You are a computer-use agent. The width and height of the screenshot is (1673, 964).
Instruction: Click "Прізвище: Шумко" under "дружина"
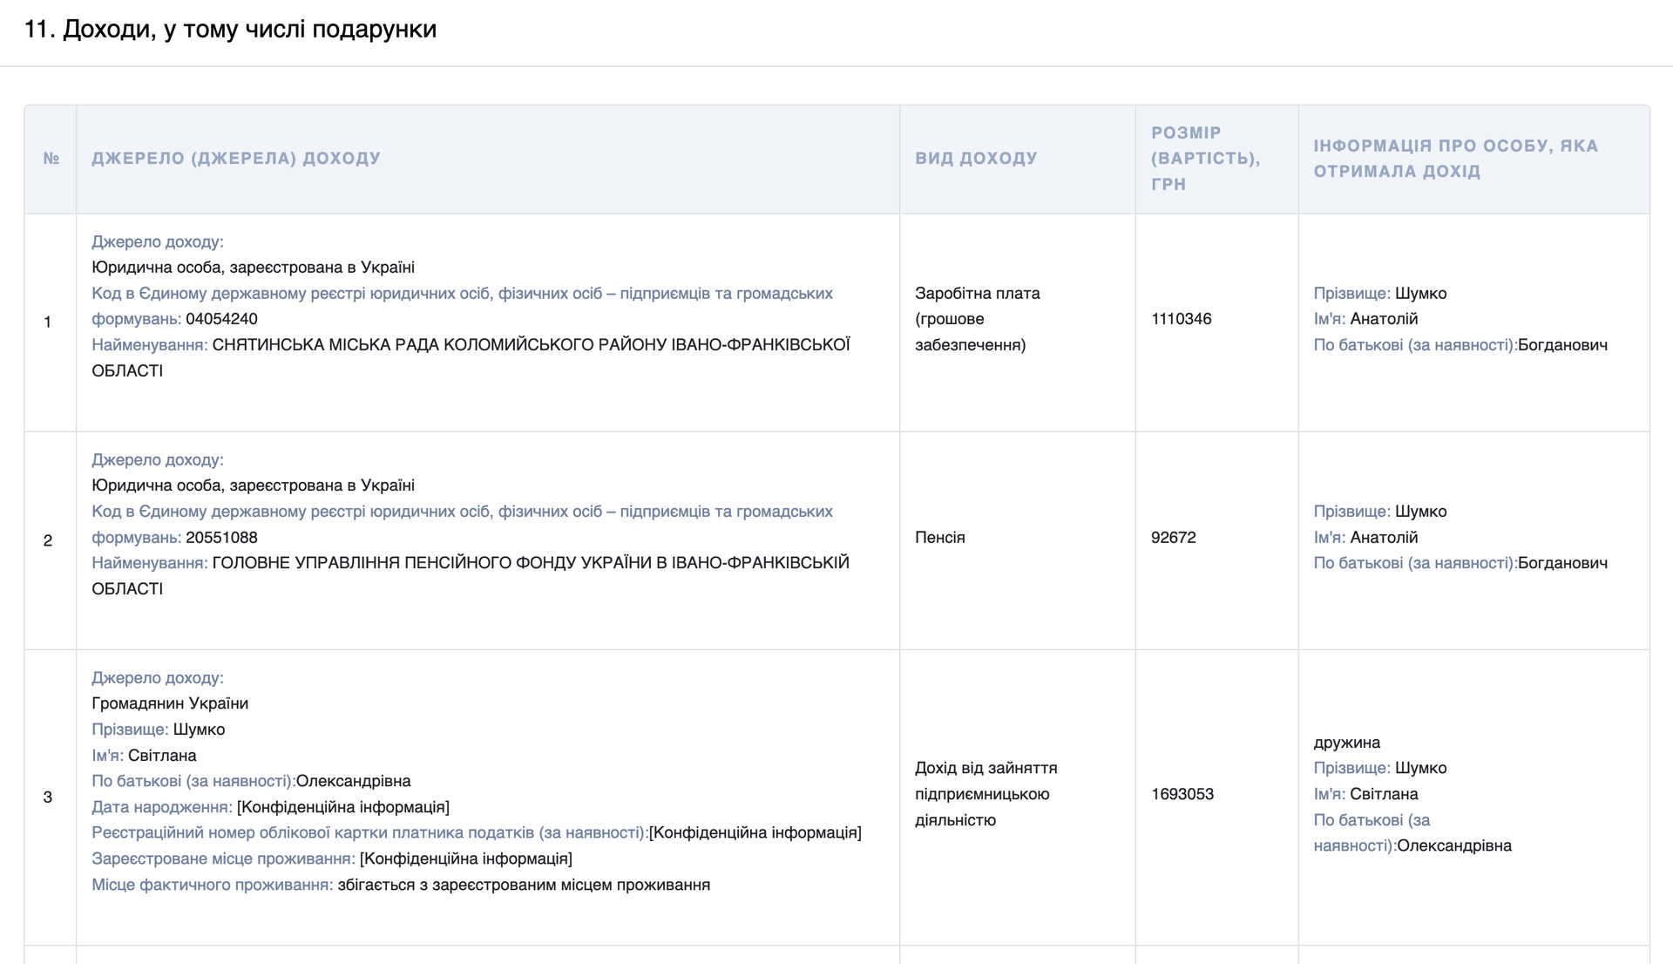tap(1380, 768)
